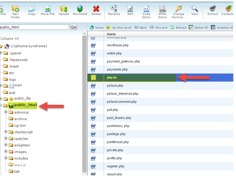This screenshot has width=236, height=176.
Task: Click the Name column header
Action: [x=111, y=34]
